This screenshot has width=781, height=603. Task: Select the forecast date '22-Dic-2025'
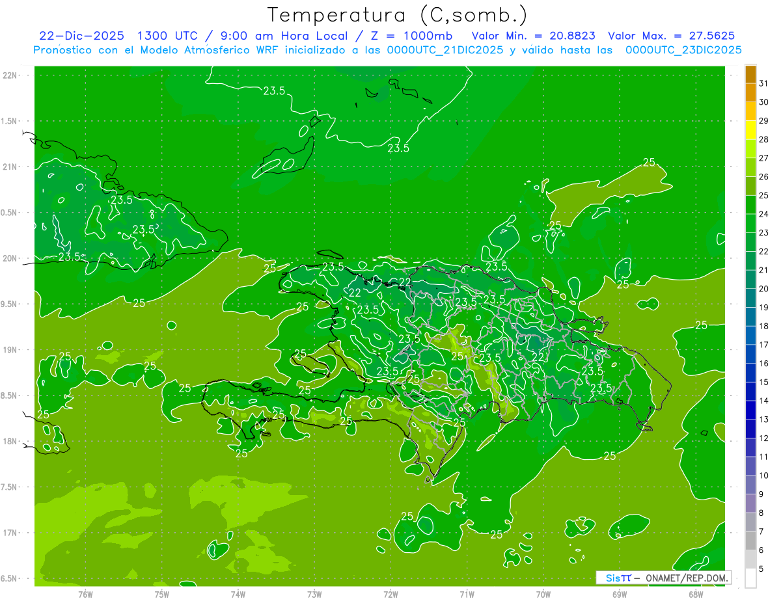pos(81,36)
